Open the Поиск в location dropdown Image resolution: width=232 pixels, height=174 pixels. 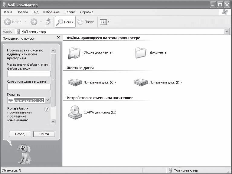point(48,100)
